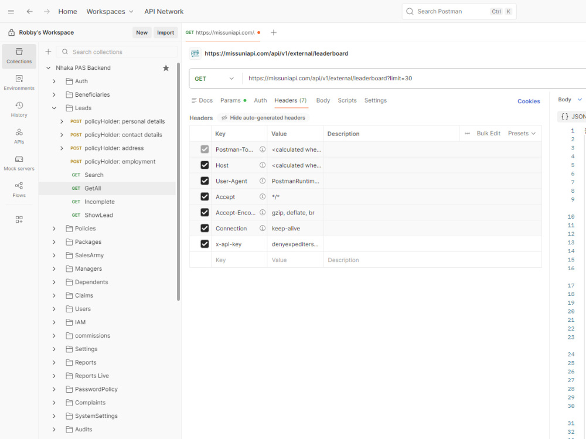Uncheck the User-Agent header checkbox
586x439 pixels.
click(205, 181)
